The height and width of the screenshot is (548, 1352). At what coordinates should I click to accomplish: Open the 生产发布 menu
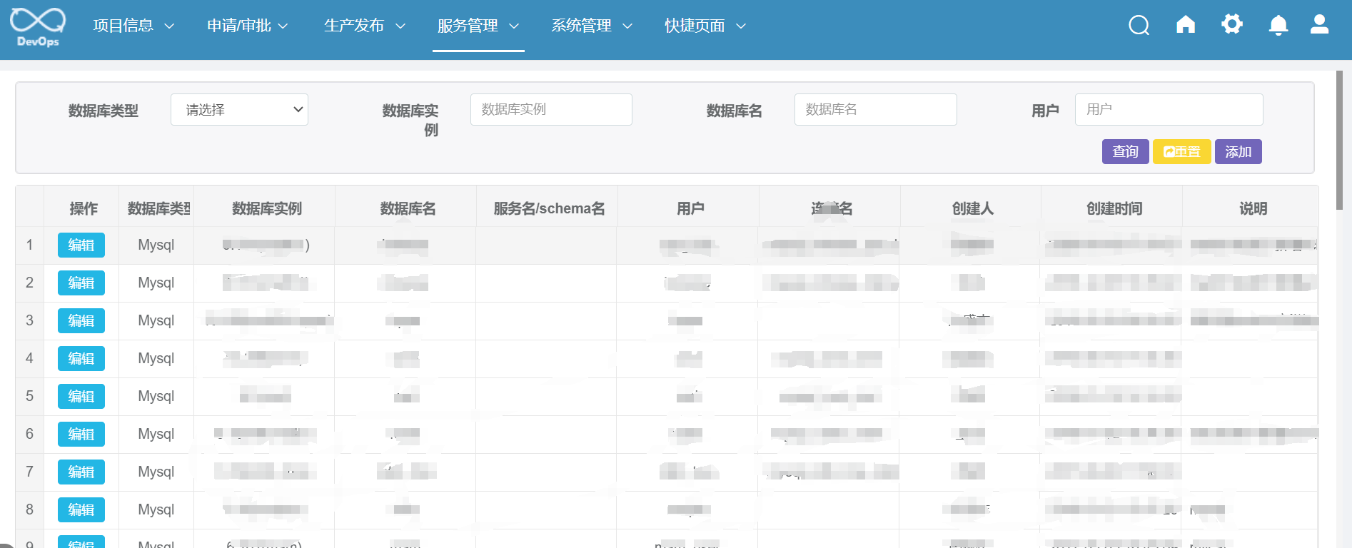tap(364, 26)
